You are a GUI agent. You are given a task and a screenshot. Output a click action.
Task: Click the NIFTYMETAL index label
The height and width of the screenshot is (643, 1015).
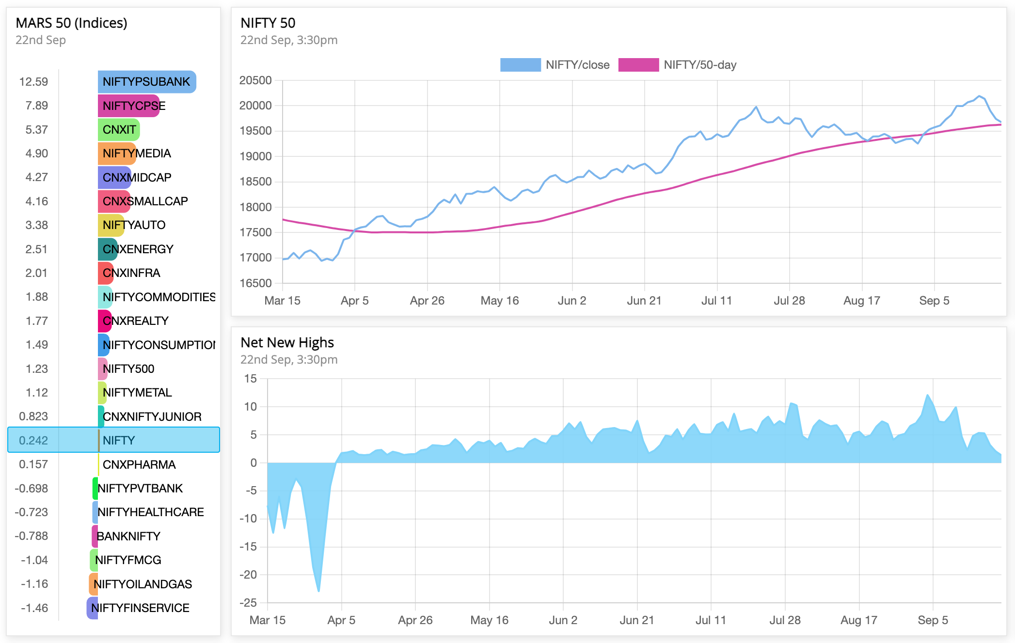[137, 393]
